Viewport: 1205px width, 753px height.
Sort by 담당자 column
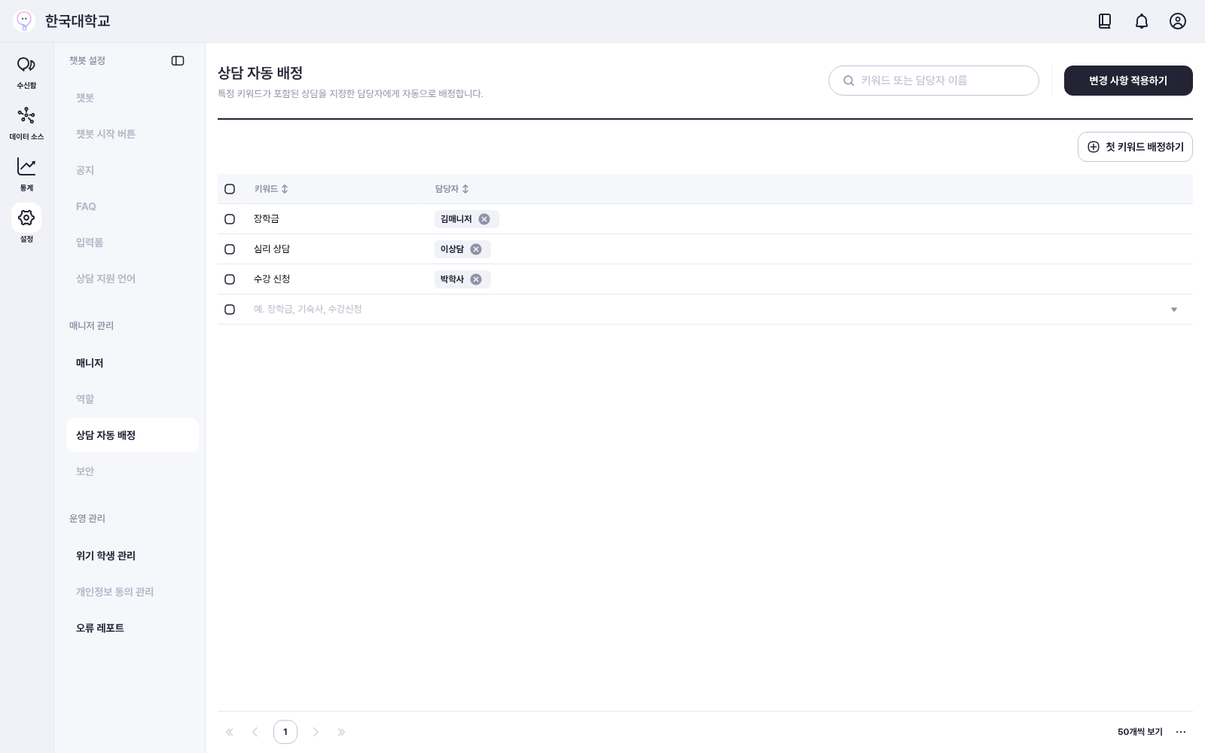(x=465, y=189)
